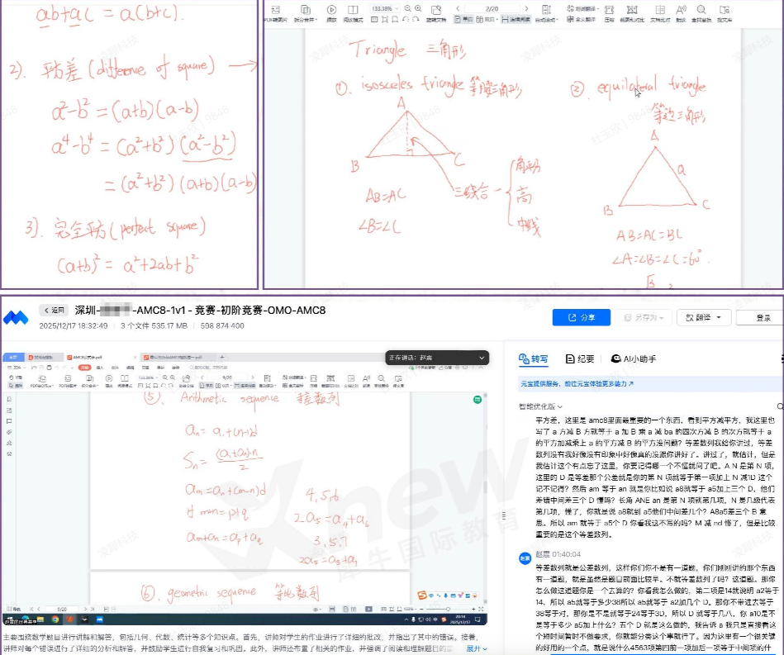Click the compress PDF icon
This screenshot has width=784, height=655.
[610, 13]
